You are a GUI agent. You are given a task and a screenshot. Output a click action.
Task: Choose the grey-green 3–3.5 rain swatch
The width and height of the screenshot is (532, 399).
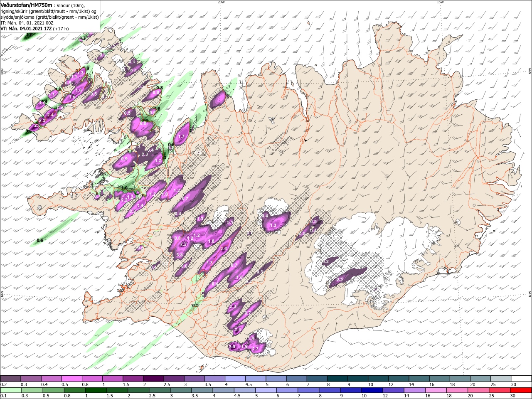click(x=180, y=390)
